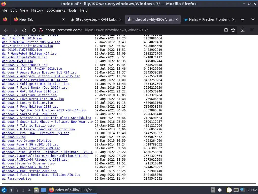Viewport: 258px width, 194px height.
Task: Download Win7_GameRebel_Edition_x64.iso
Action: (x=29, y=54)
